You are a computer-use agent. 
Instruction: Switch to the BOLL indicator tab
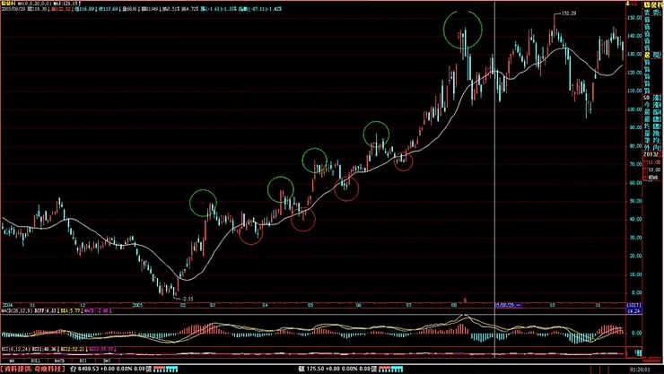pyautogui.click(x=38, y=360)
